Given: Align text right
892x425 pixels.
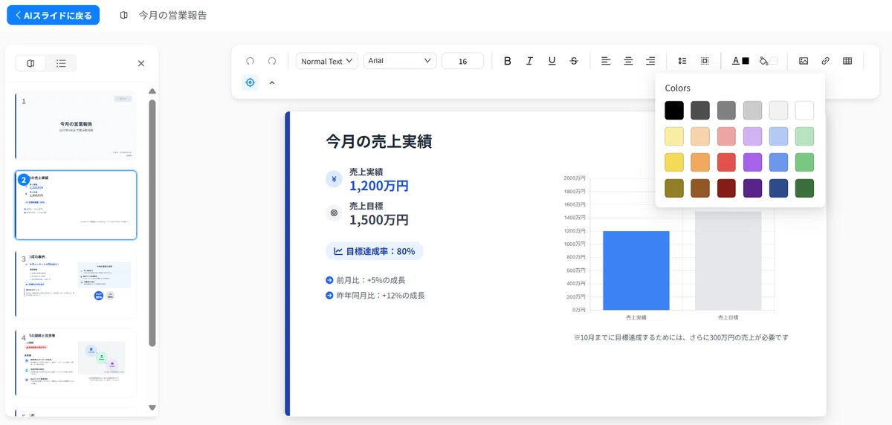Looking at the screenshot, I should (650, 61).
